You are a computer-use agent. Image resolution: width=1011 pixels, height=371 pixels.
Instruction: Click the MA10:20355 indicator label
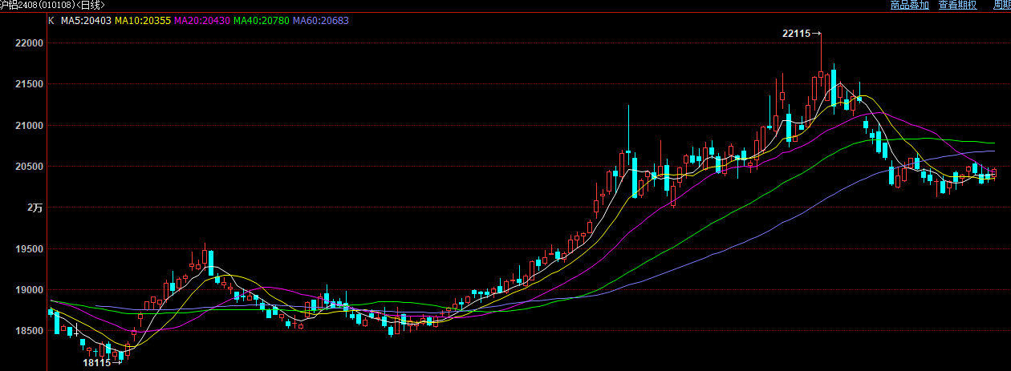click(x=142, y=20)
